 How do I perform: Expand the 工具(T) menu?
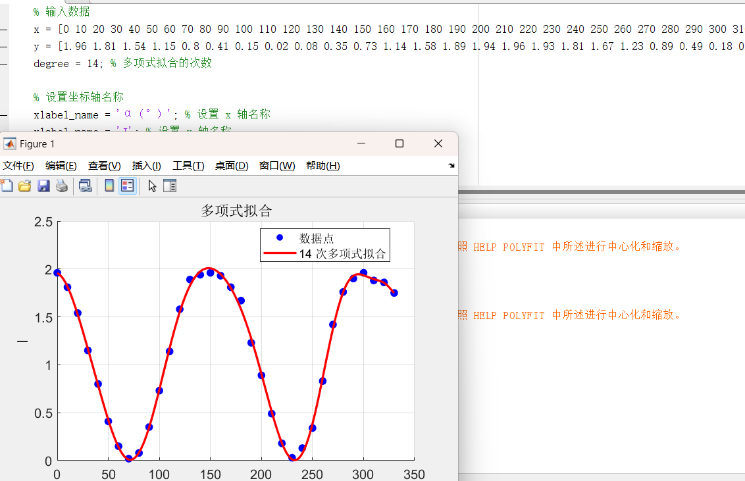pyautogui.click(x=188, y=166)
